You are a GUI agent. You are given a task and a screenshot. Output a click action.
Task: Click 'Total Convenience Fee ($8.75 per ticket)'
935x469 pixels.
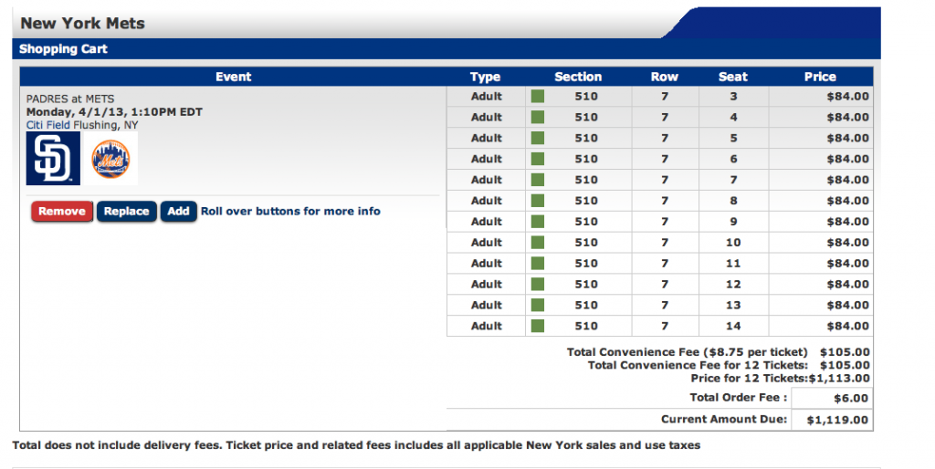pyautogui.click(x=687, y=352)
